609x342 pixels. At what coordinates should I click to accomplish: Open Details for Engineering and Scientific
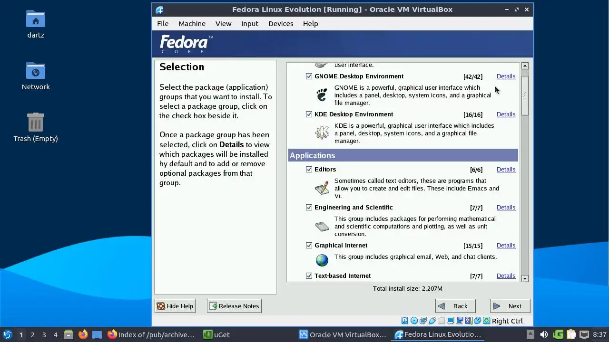(506, 207)
